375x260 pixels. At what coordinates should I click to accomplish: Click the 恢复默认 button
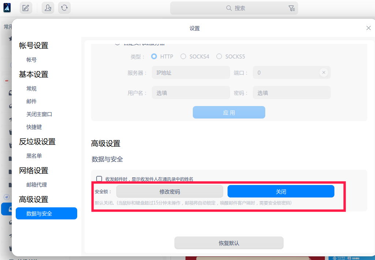(229, 243)
